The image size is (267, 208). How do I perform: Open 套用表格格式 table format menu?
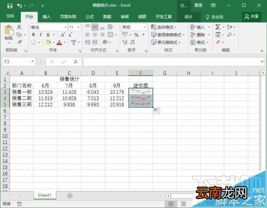click(x=168, y=35)
